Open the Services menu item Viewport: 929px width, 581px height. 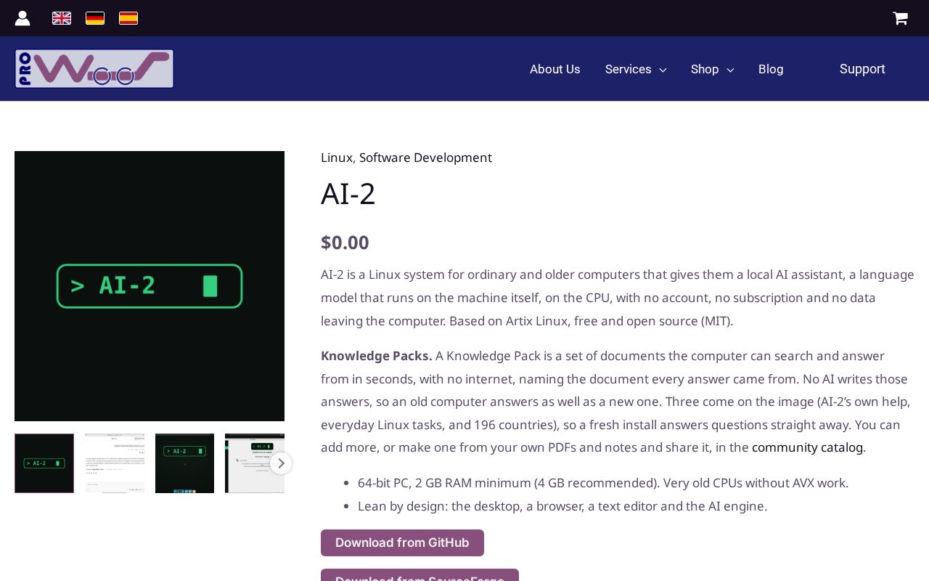[629, 69]
